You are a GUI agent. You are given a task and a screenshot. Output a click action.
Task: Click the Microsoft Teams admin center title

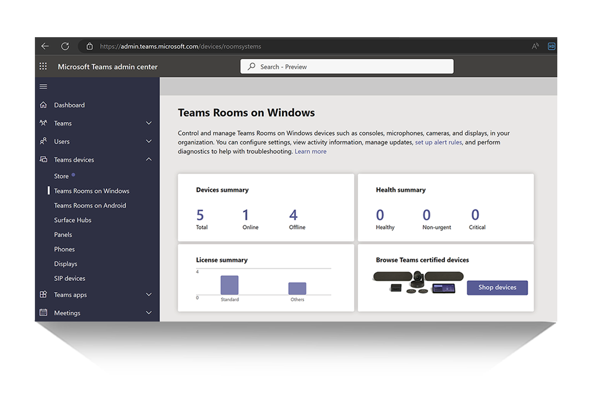(x=108, y=67)
